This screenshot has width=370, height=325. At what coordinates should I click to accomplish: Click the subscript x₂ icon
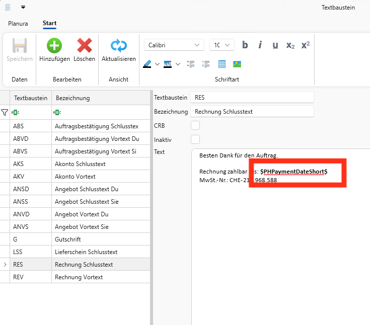[x=290, y=45]
